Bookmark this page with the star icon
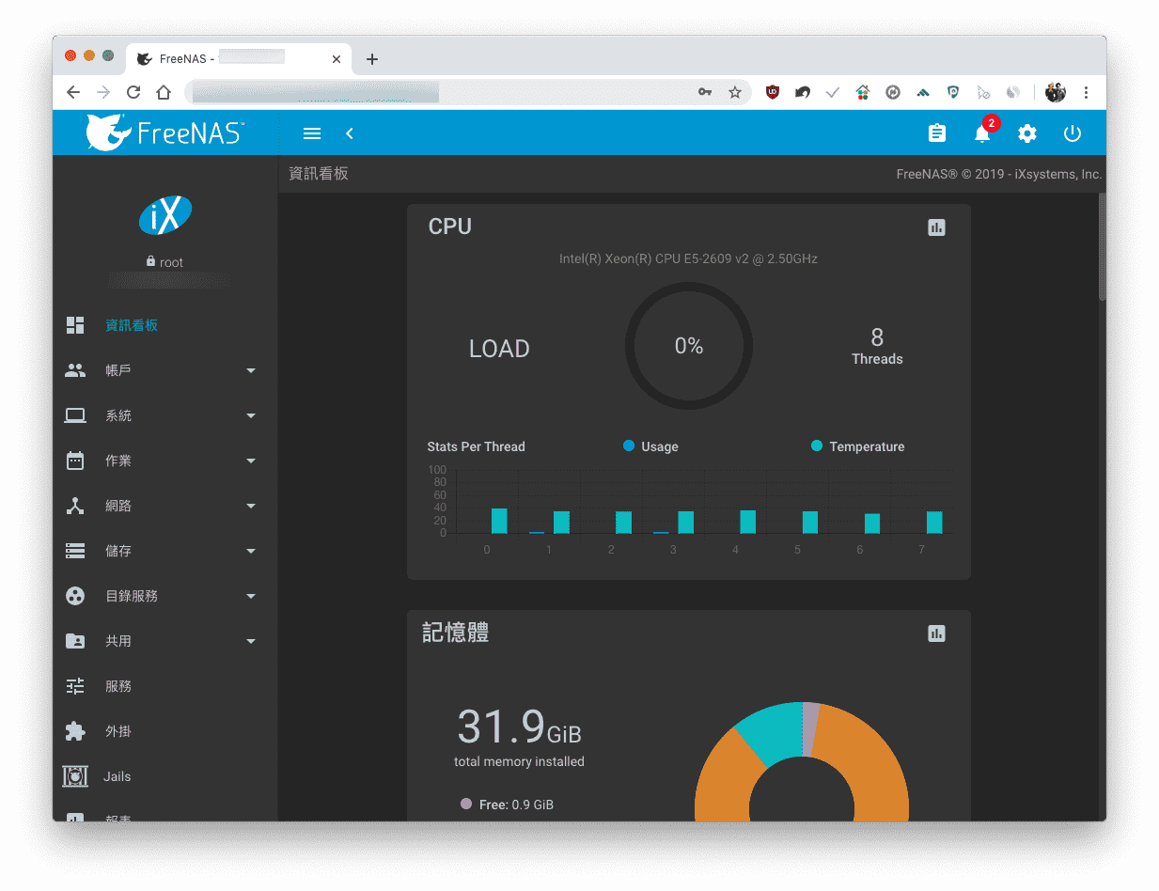This screenshot has width=1159, height=891. (735, 92)
